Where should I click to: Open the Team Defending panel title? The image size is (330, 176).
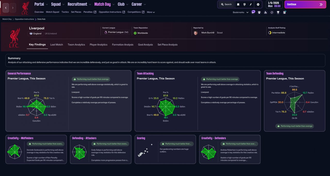[x=275, y=73]
